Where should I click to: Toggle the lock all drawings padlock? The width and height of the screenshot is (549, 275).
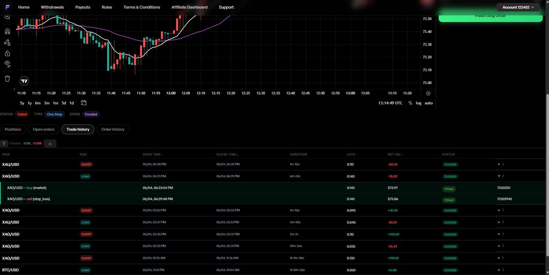(x=7, y=53)
